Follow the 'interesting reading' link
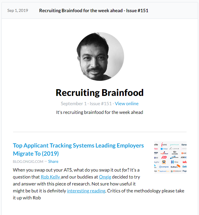 click(x=86, y=191)
